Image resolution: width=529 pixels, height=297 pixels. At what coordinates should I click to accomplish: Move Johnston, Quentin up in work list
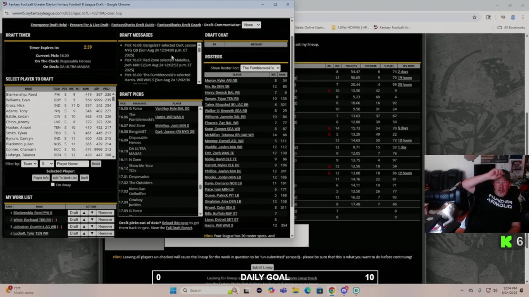pos(84,226)
